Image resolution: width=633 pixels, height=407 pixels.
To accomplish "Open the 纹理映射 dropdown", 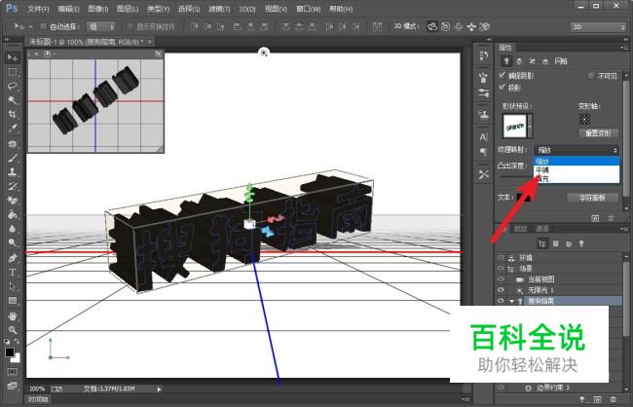I will [577, 150].
